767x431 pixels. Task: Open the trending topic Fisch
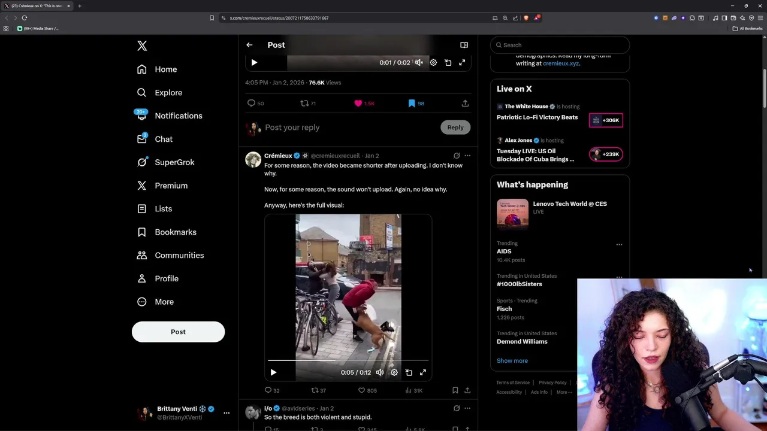[x=504, y=309]
